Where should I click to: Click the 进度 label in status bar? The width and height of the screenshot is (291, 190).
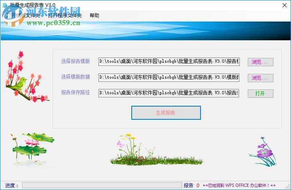(x=12, y=185)
